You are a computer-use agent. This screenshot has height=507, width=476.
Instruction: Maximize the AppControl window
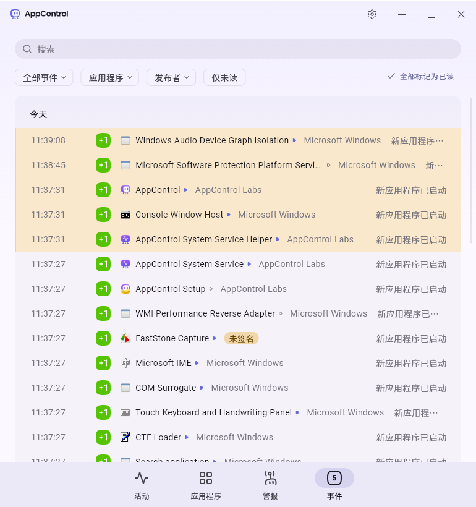coord(431,14)
